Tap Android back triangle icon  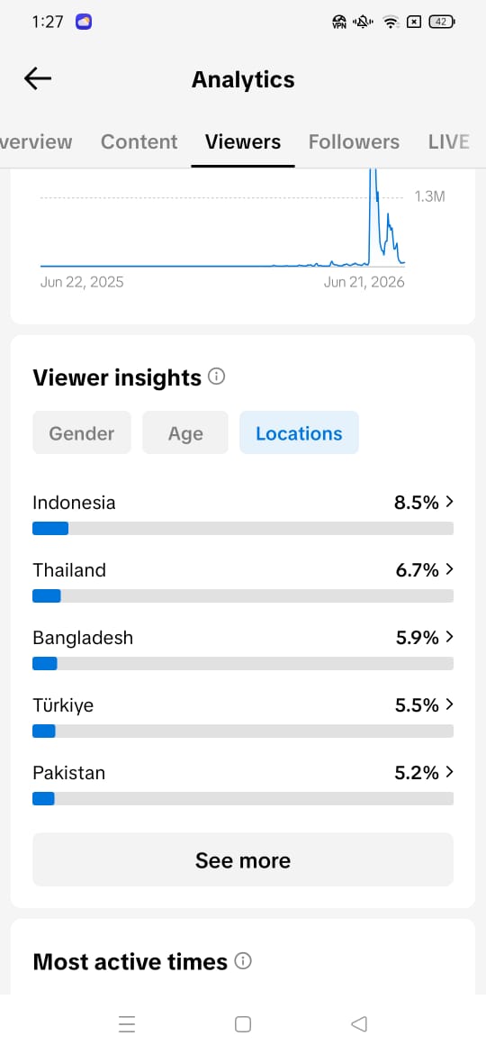pyautogui.click(x=359, y=1023)
